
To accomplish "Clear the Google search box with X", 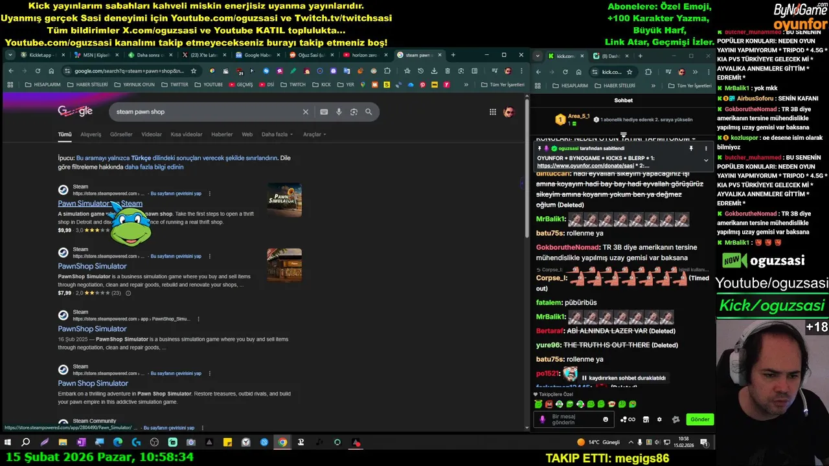I will (306, 112).
